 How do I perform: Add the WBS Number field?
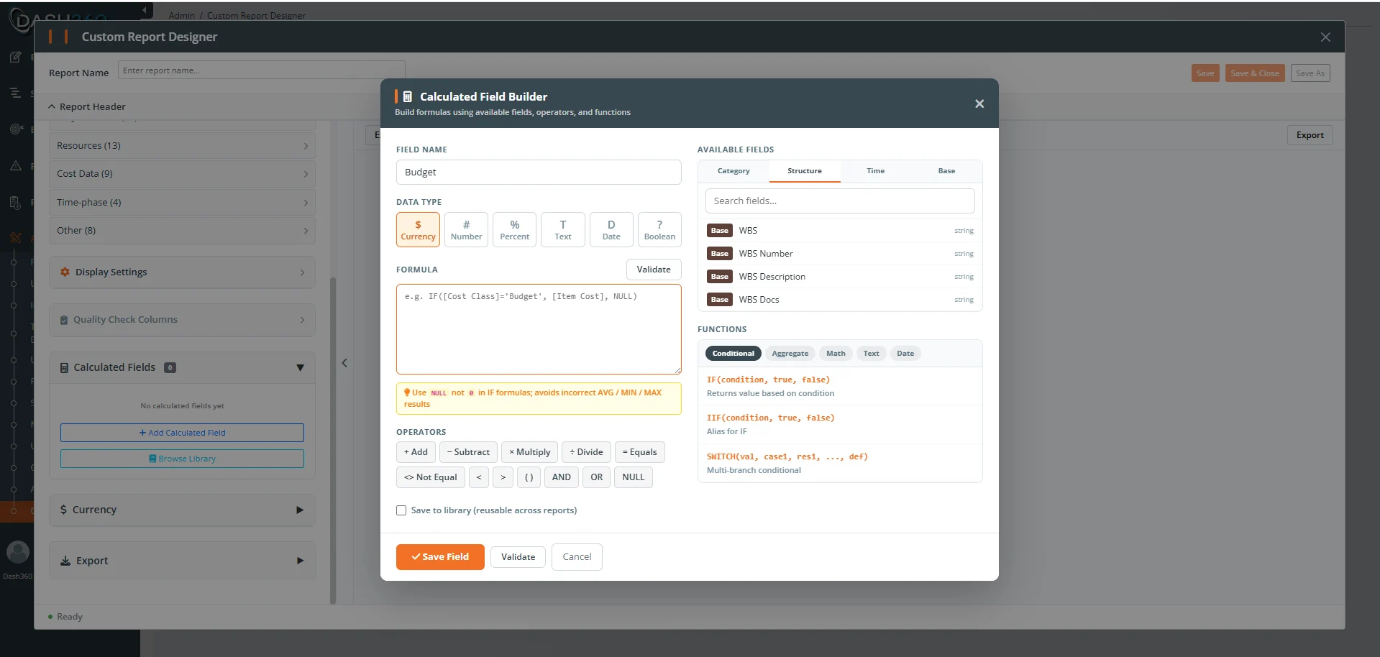[x=840, y=254]
